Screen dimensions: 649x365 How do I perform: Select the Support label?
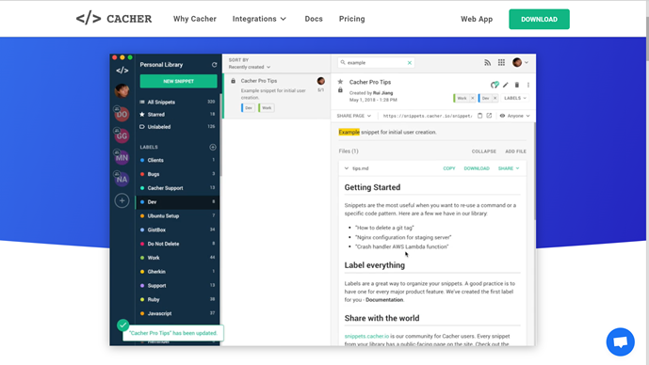178,285
